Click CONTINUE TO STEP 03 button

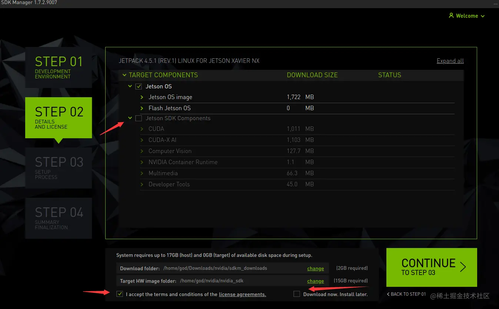point(432,267)
